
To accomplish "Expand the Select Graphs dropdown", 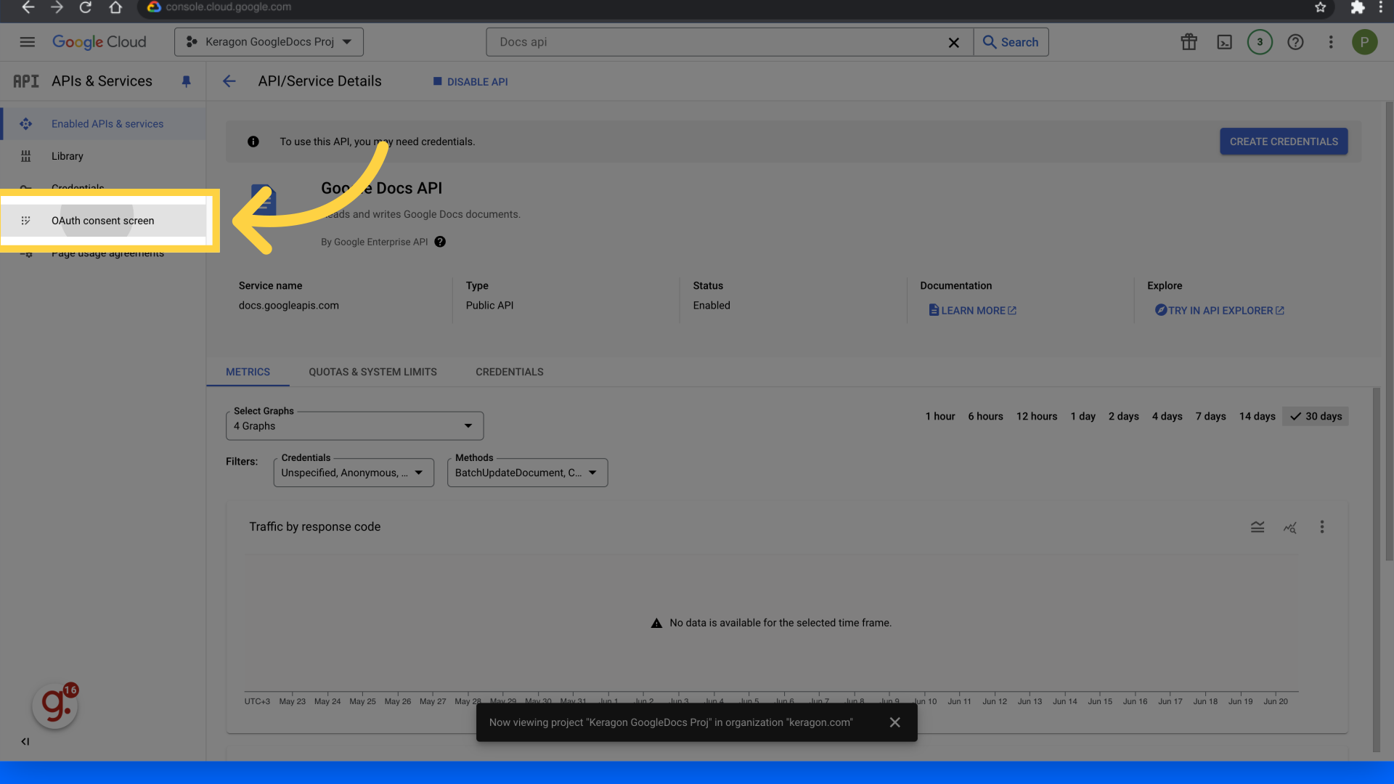I will [354, 426].
